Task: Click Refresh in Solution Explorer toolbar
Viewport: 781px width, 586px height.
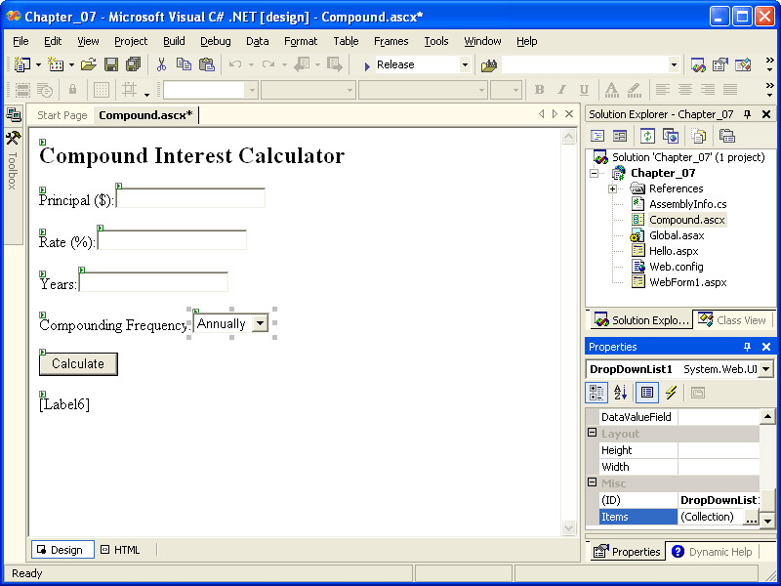Action: tap(647, 136)
